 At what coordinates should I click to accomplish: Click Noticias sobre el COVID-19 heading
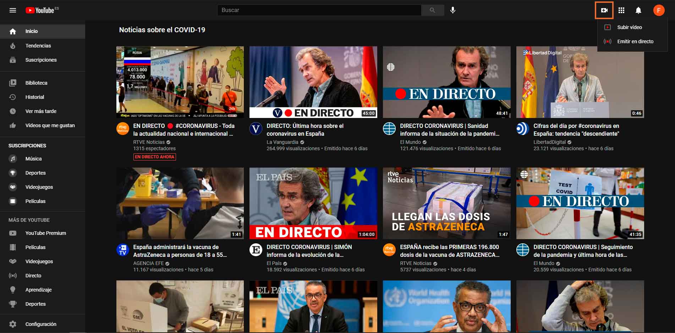pyautogui.click(x=162, y=30)
